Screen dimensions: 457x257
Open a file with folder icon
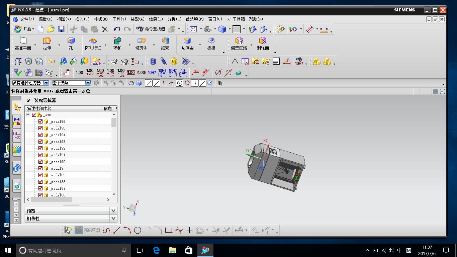[51, 29]
